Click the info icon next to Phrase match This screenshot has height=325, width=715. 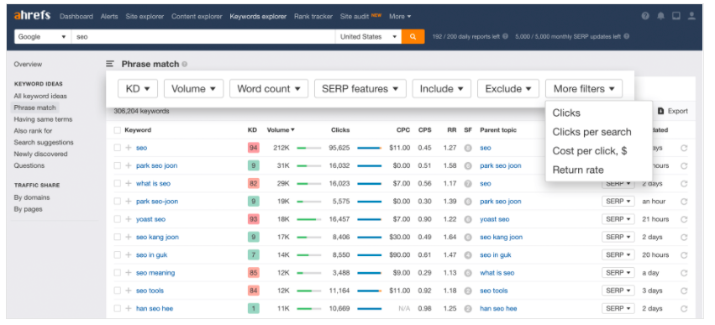[x=185, y=65]
